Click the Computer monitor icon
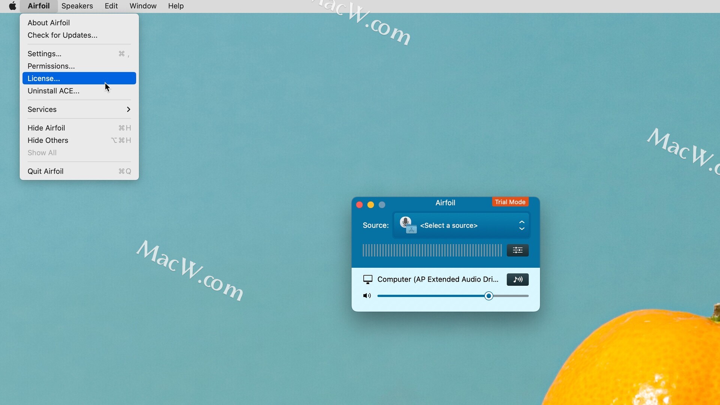The image size is (720, 405). (368, 279)
